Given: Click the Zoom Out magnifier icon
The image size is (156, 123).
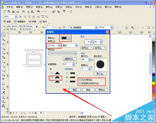Looking at the screenshot, I should tap(25, 17).
